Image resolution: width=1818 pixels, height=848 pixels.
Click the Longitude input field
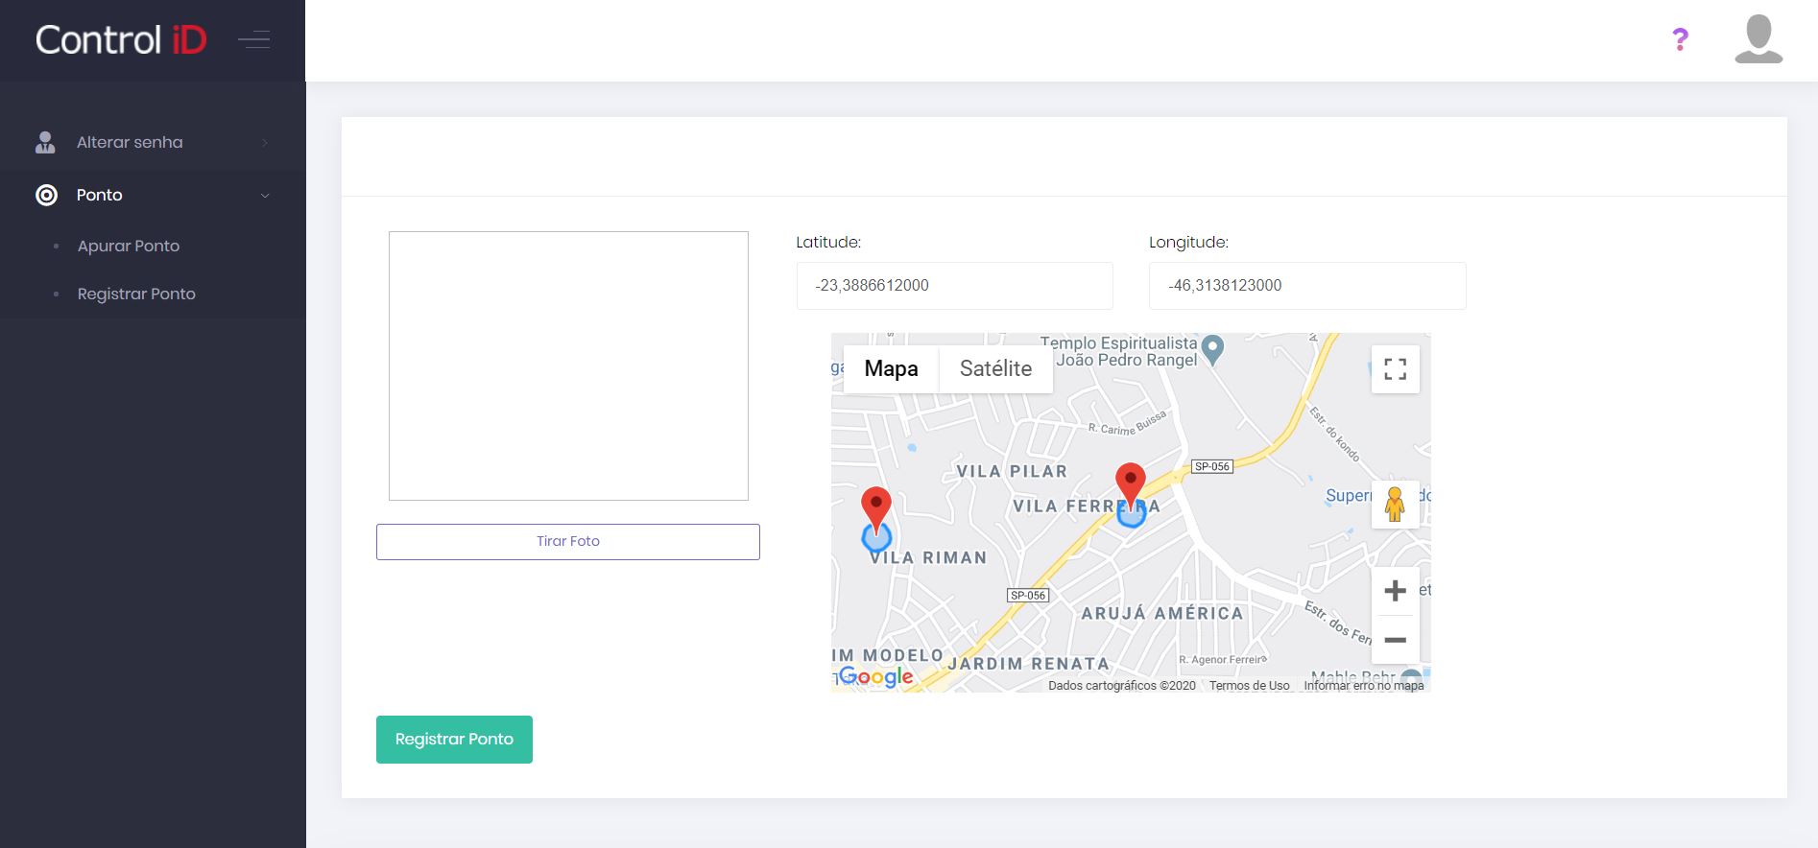click(x=1307, y=286)
